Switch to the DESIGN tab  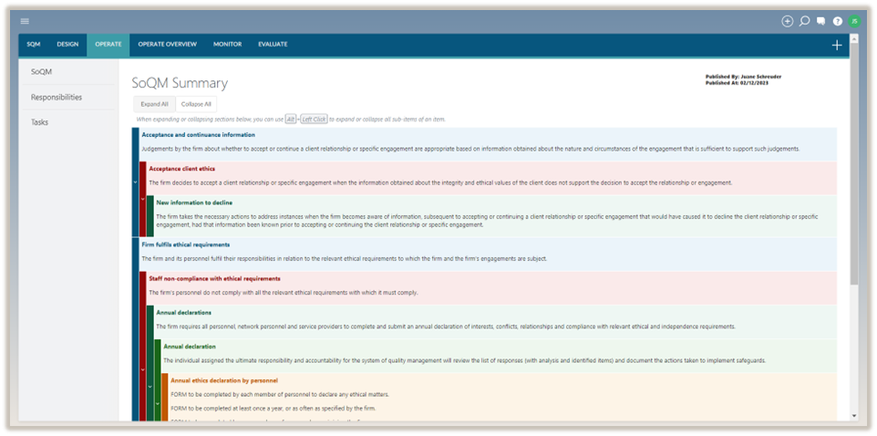point(67,44)
